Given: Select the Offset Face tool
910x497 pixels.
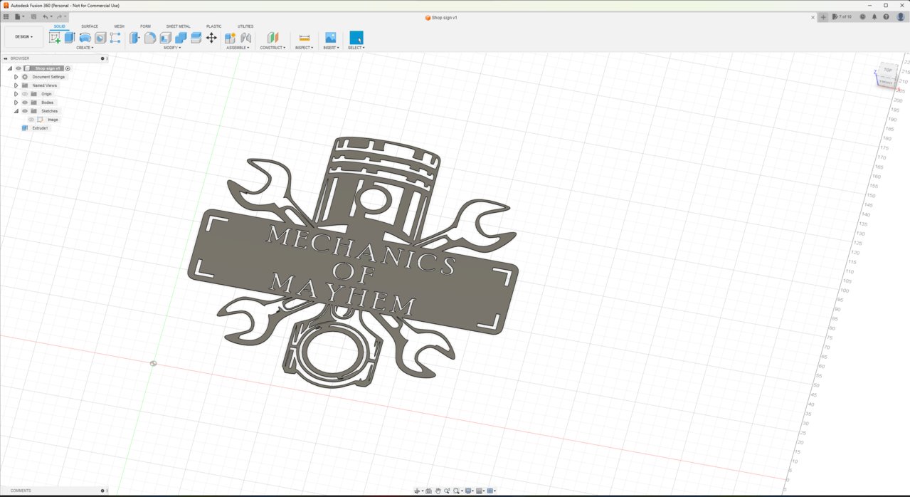Looking at the screenshot, I should [x=196, y=38].
